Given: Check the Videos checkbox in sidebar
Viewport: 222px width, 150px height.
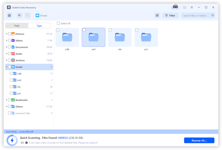Looking at the screenshot, I should pos(9,40).
